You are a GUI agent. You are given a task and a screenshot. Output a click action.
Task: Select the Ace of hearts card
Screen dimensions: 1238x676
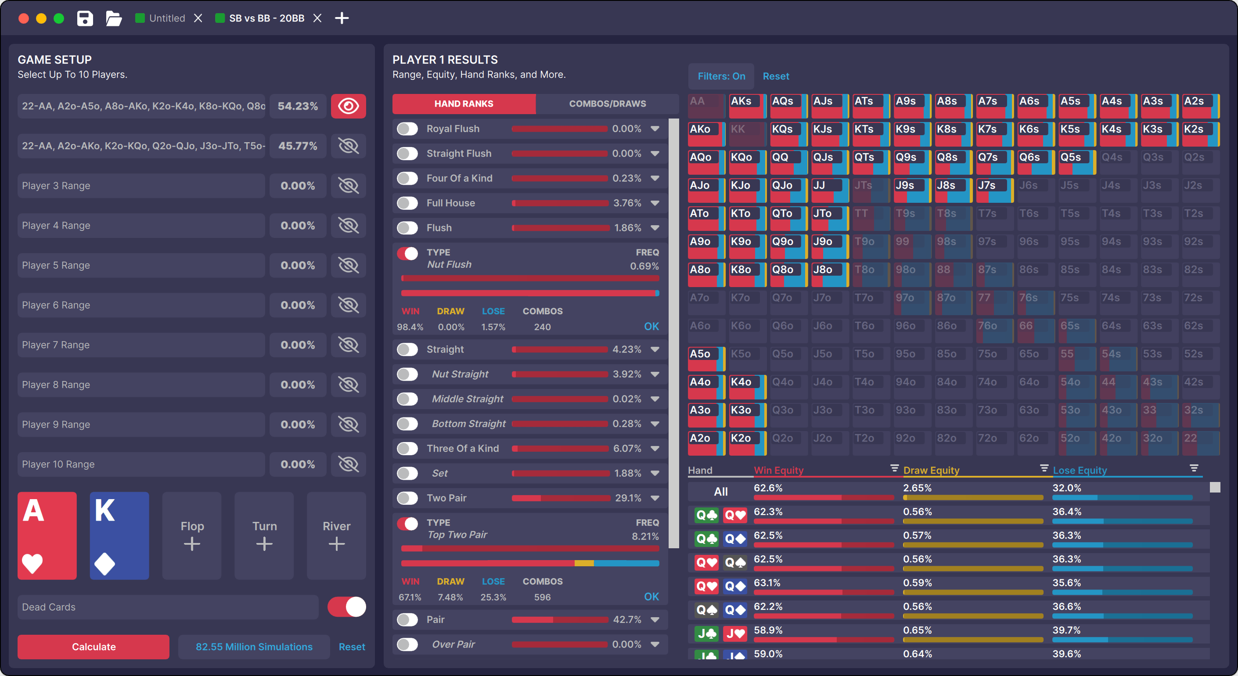click(47, 535)
